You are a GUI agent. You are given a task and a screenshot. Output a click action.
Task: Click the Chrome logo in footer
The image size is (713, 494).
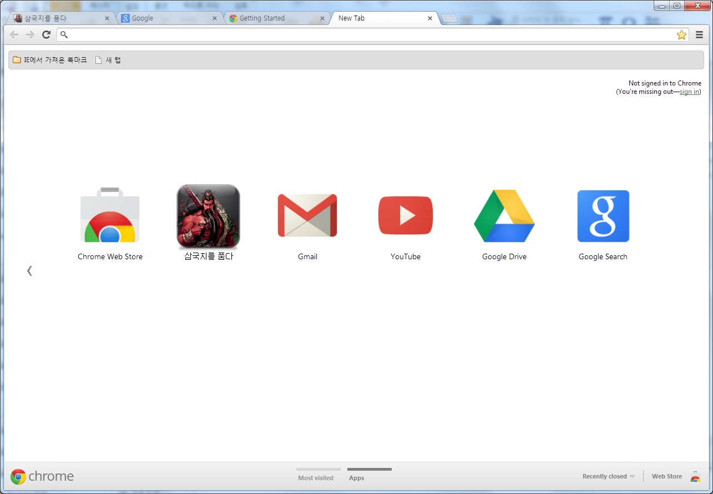point(42,476)
